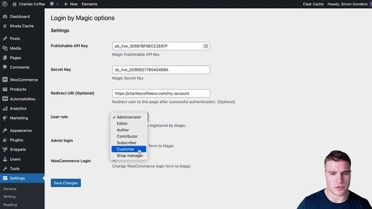Image resolution: width=372 pixels, height=209 pixels.
Task: Click the AutomateWoo icon
Action: (5, 99)
